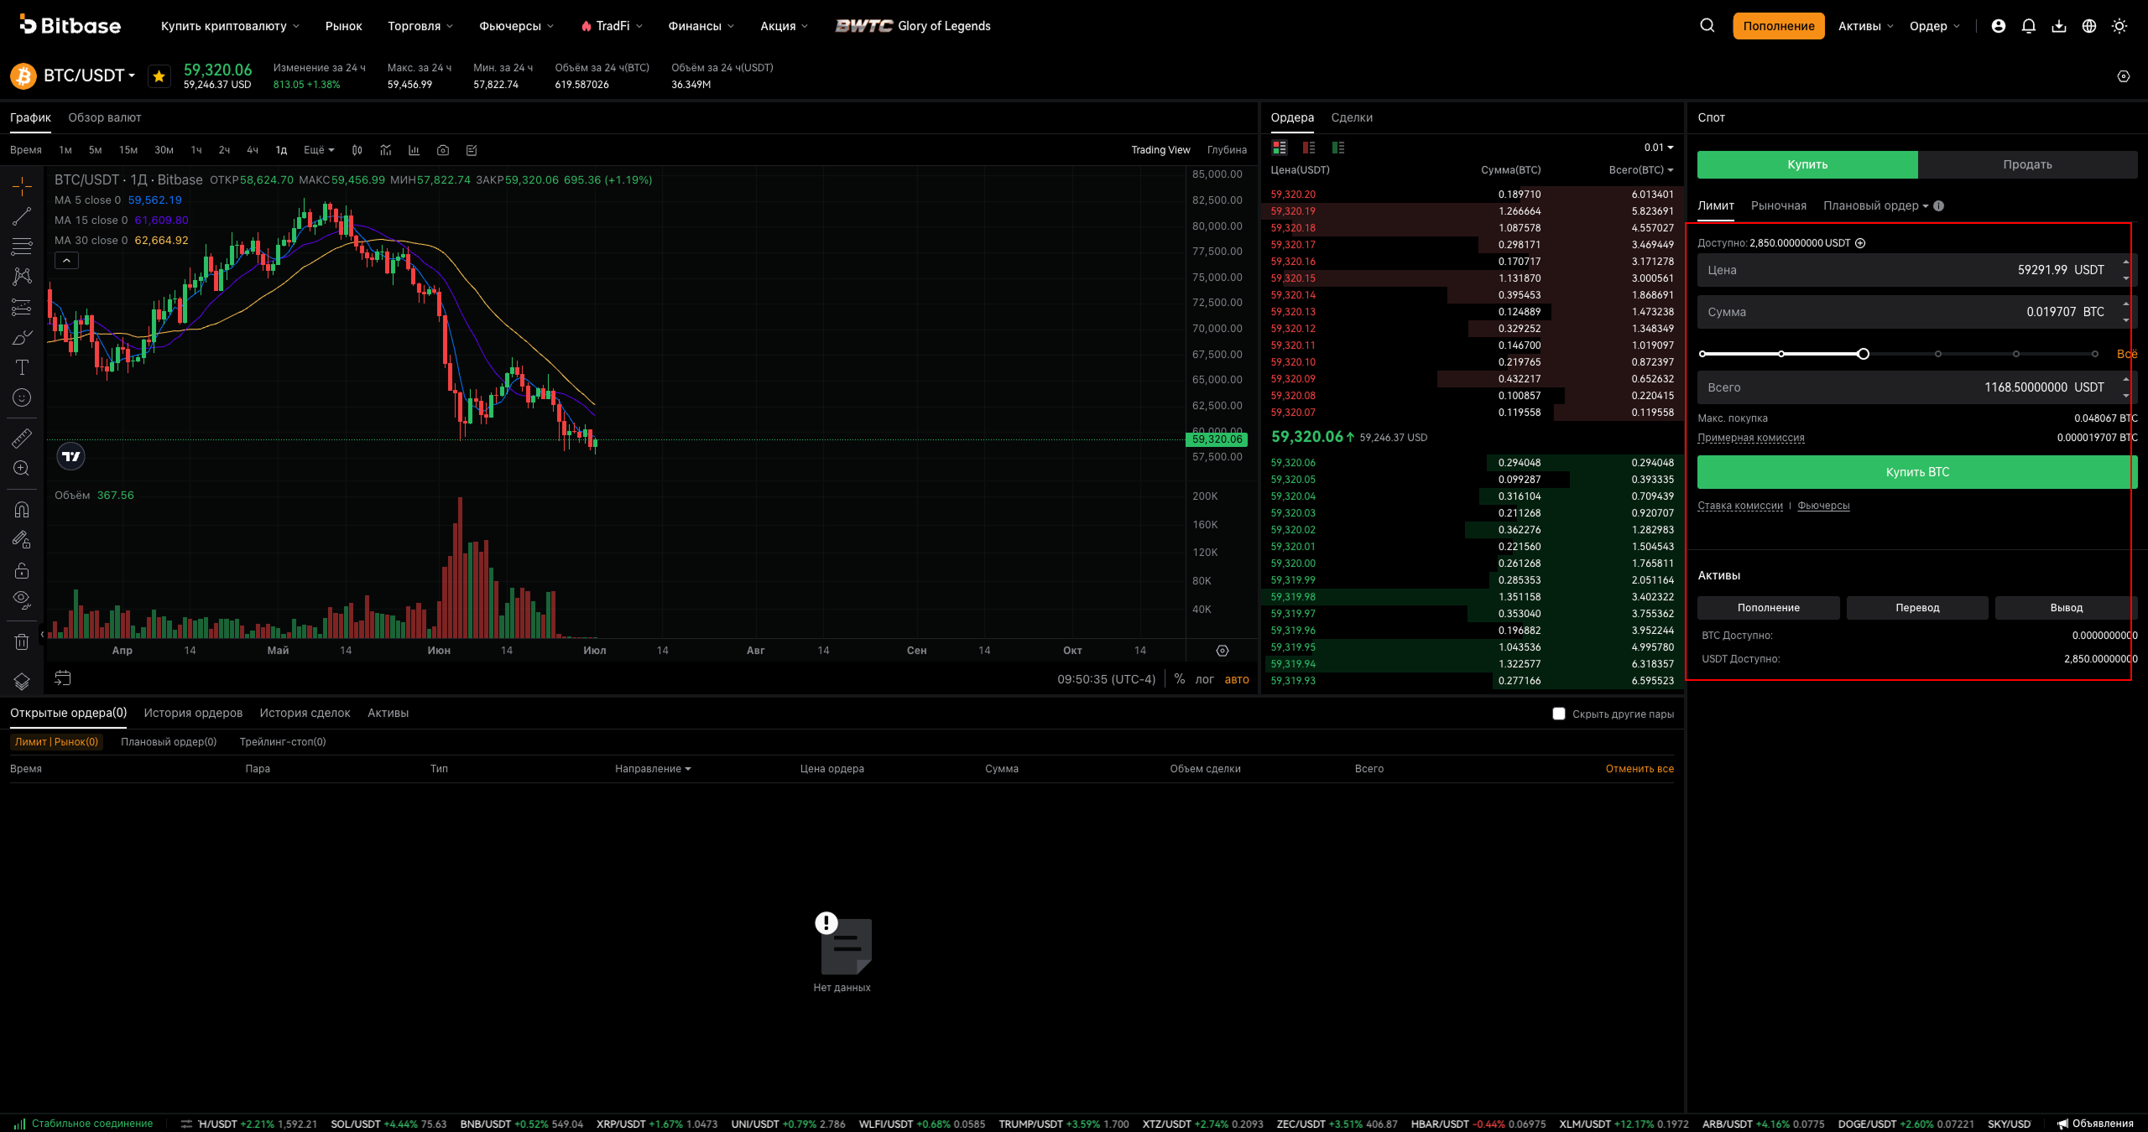This screenshot has width=2148, height=1132.
Task: Open the 'История ордеров' tab
Action: pos(193,713)
